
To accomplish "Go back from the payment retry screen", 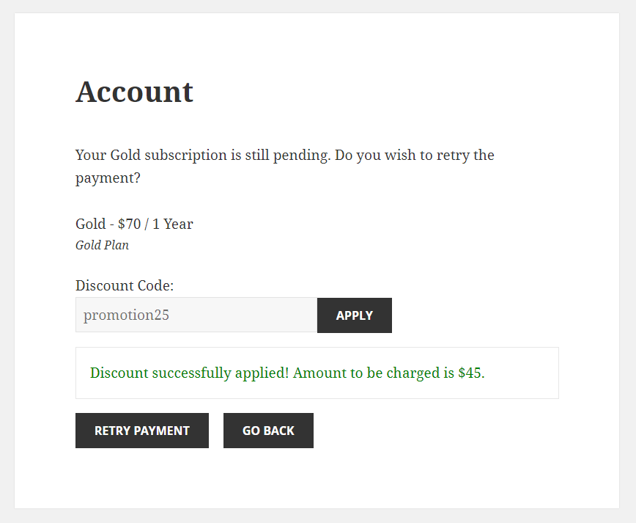I will coord(268,431).
